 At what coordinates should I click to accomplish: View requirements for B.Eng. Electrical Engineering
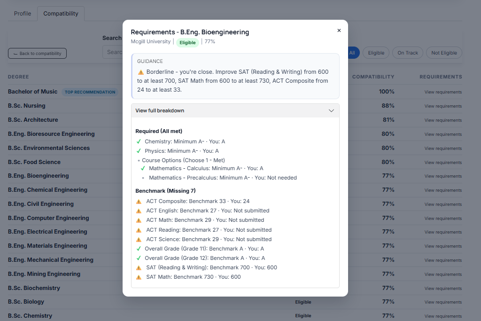(x=443, y=232)
